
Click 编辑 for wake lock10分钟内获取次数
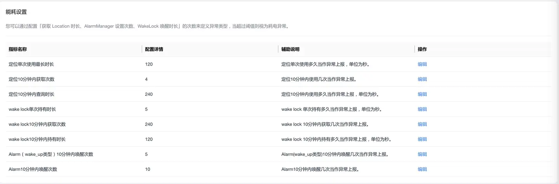coord(422,124)
